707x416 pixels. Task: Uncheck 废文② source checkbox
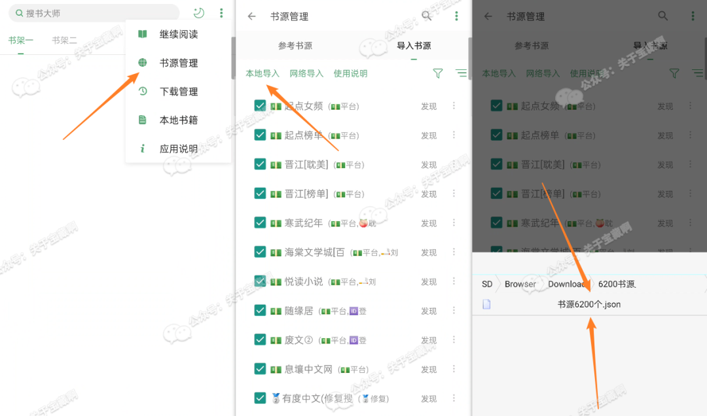pos(260,340)
